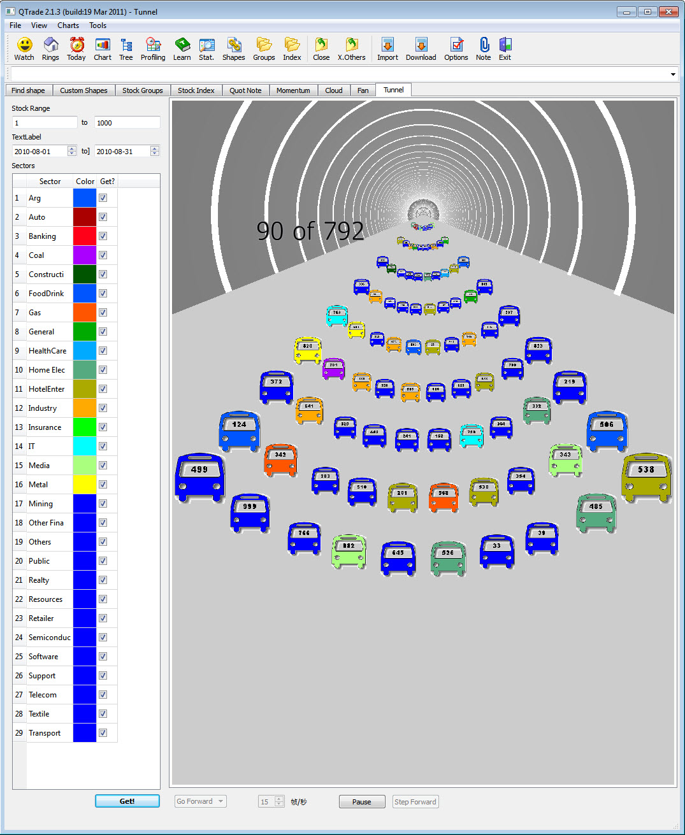The image size is (685, 835).
Task: Toggle the Transport sector checkbox
Action: click(x=103, y=732)
